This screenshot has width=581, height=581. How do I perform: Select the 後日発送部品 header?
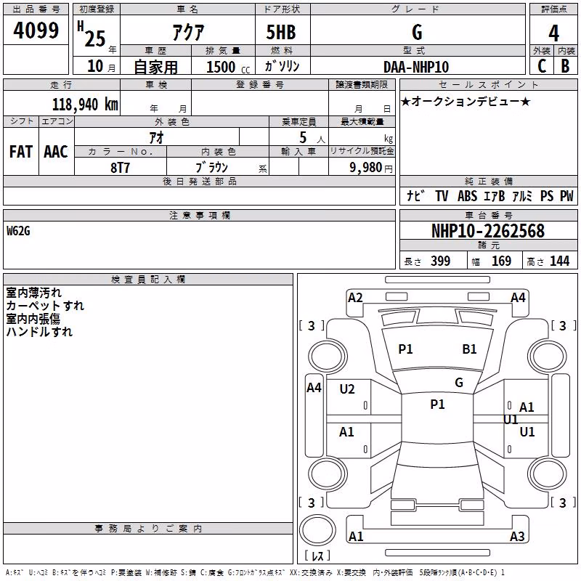[200, 181]
